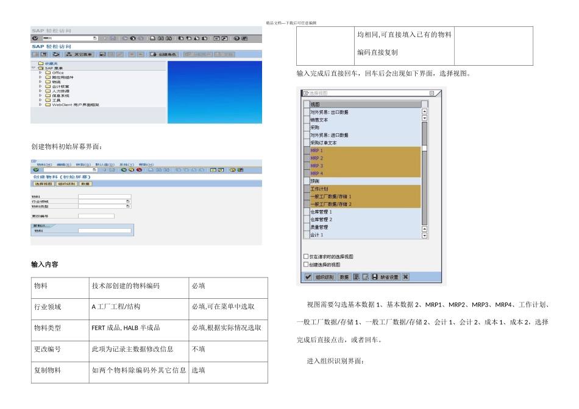Expand the 信息系统 folder in SAP menu tree

pyautogui.click(x=40, y=96)
